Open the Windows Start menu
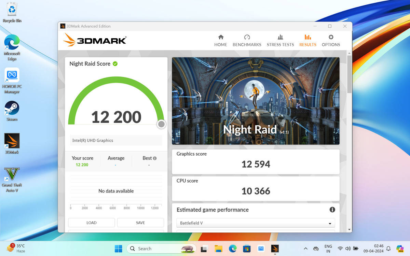This screenshot has width=410, height=256. click(x=119, y=248)
